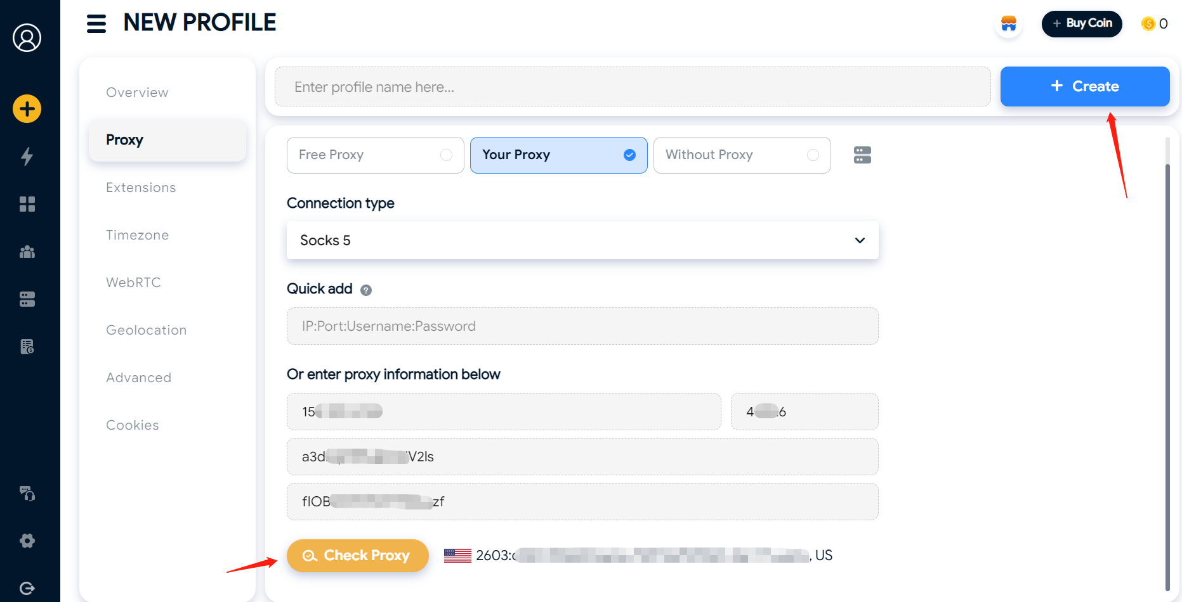Click the proxy port field
The width and height of the screenshot is (1182, 602).
(x=804, y=412)
